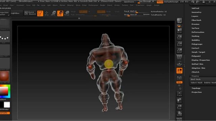Expand the Polypaint section
Image resolution: width=216 pixels, height=121 pixels.
click(x=196, y=56)
